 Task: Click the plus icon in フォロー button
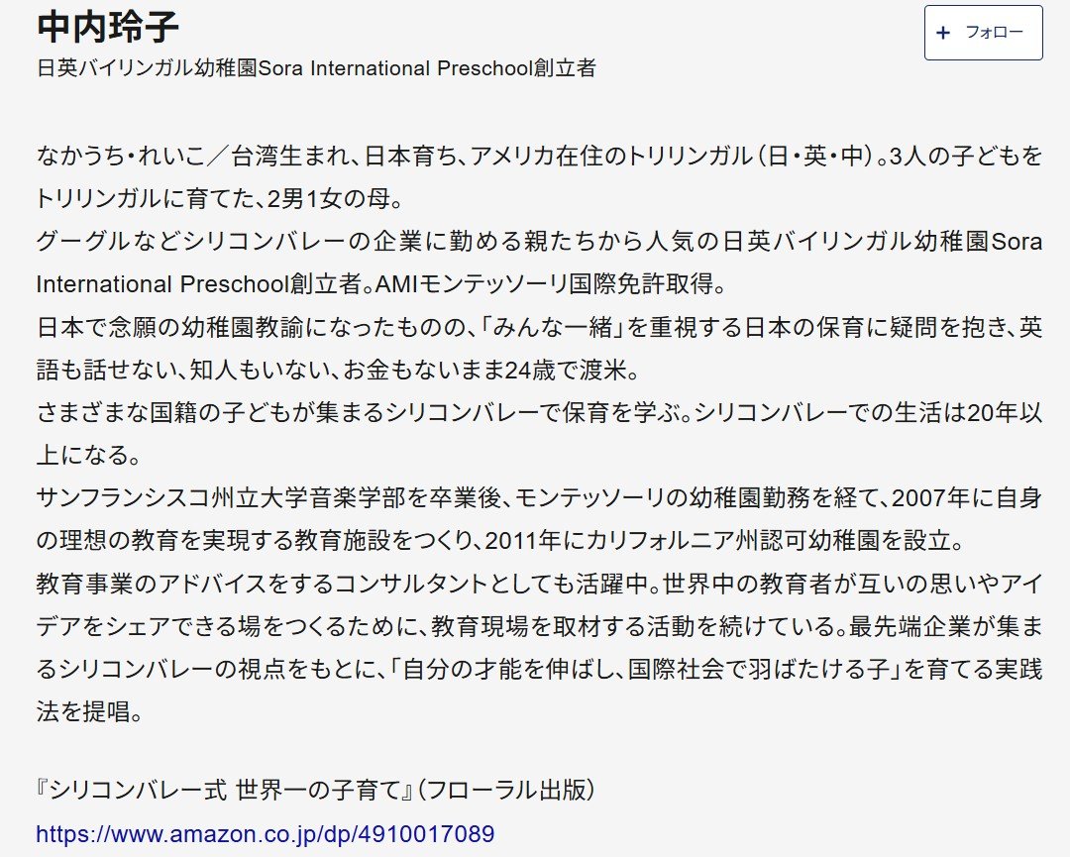943,33
